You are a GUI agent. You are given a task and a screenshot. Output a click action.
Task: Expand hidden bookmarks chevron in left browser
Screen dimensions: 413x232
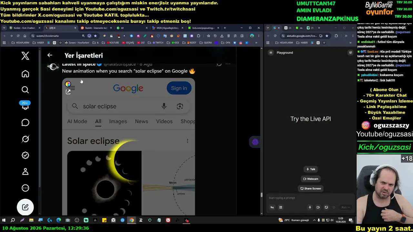[x=256, y=43]
